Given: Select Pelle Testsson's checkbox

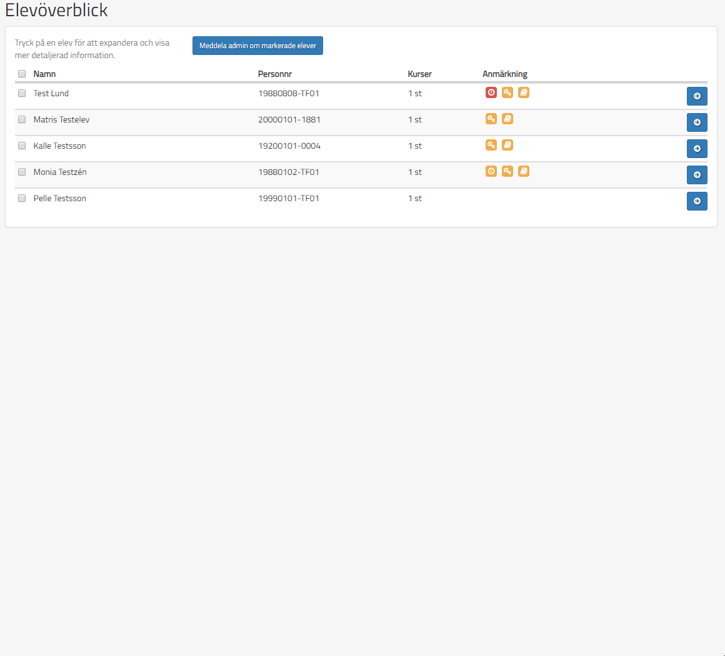Looking at the screenshot, I should click(x=22, y=198).
